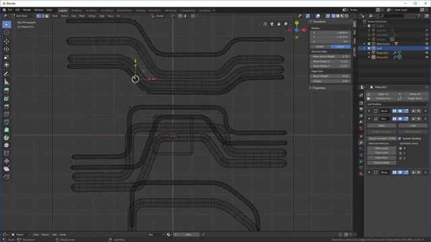This screenshot has width=431, height=242.
Task: Select the Cursor tool in left toolbar
Action: [x=7, y=32]
